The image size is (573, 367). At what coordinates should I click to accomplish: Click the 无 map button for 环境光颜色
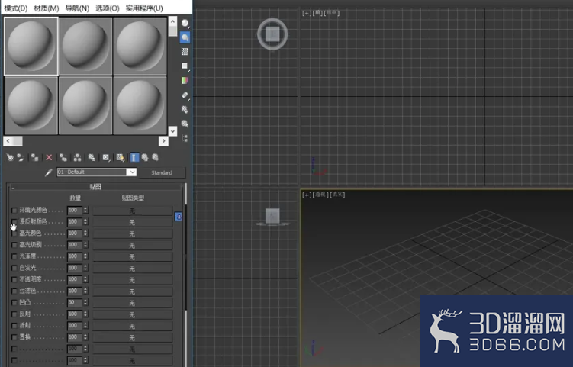tap(132, 211)
